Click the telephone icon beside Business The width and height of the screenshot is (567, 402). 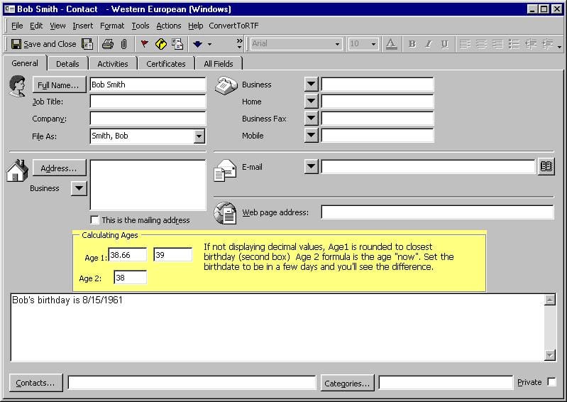pos(226,86)
